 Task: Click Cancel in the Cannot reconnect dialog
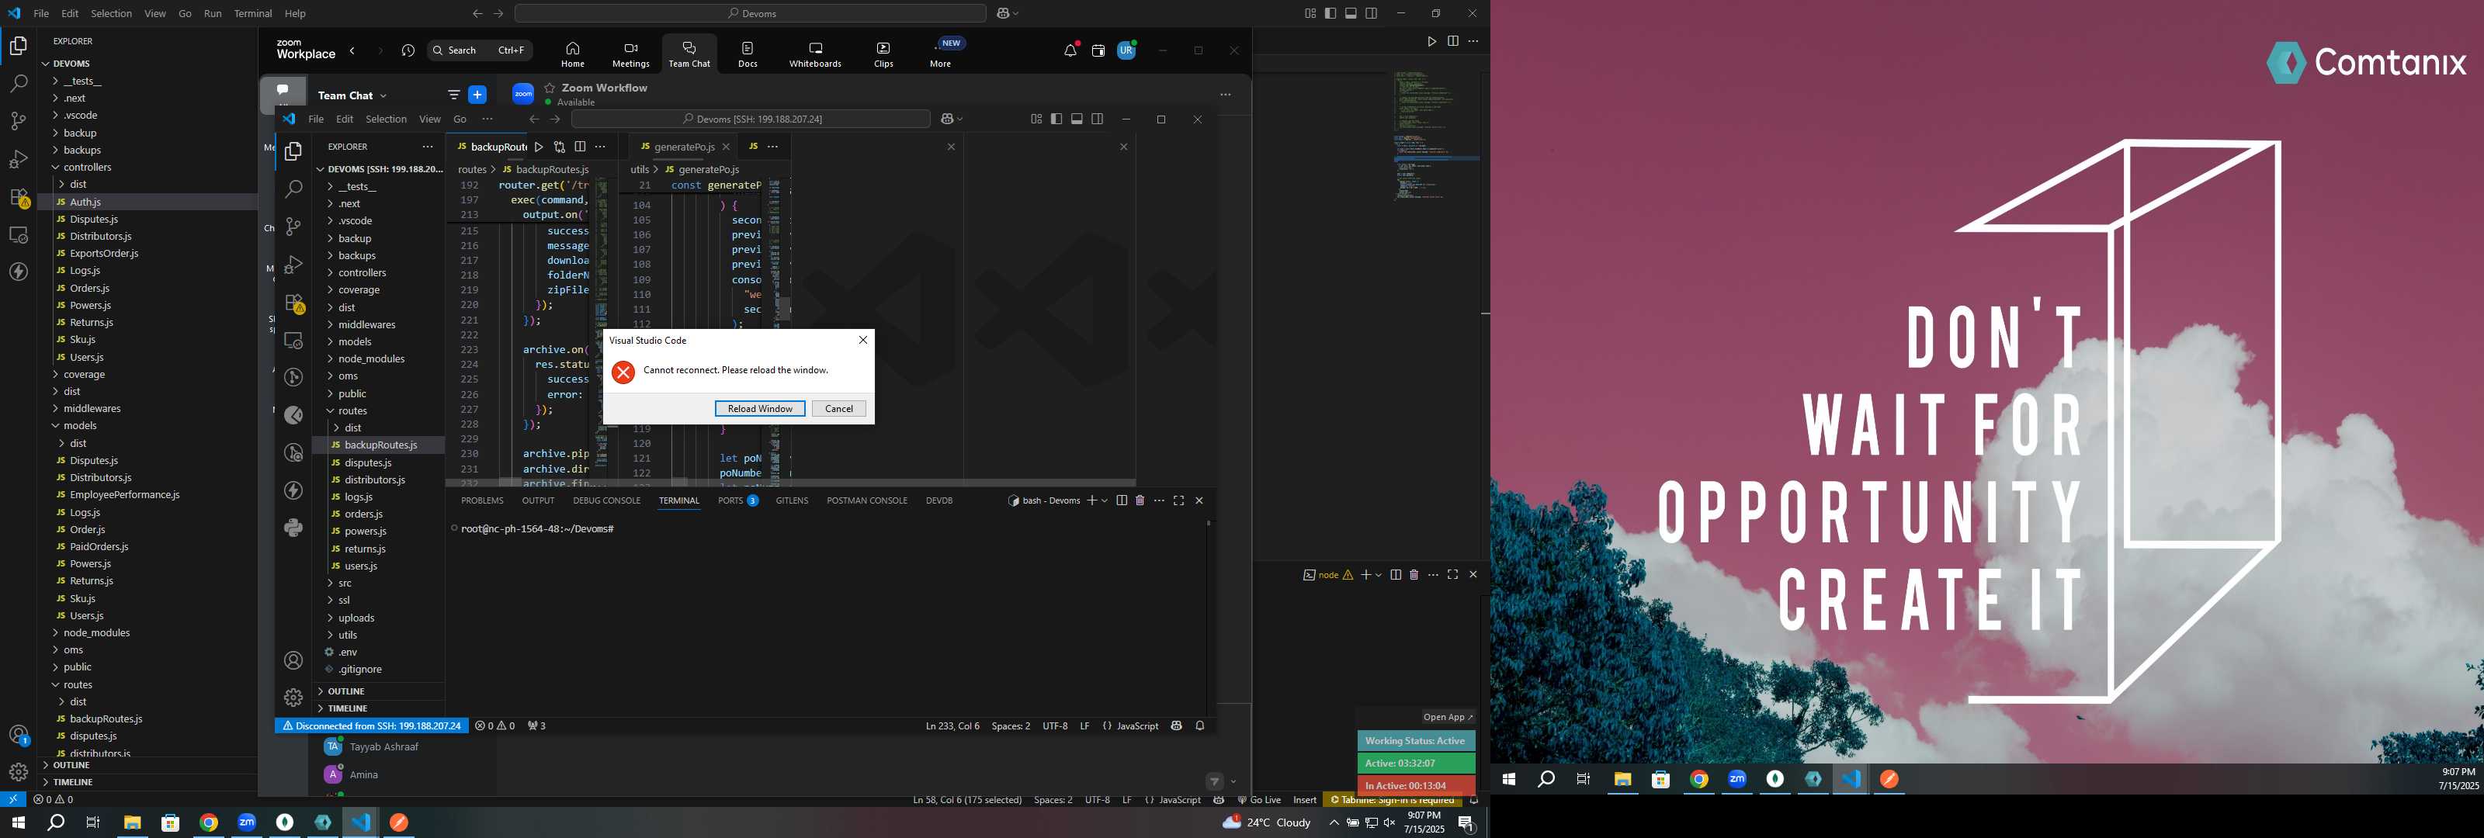point(839,409)
